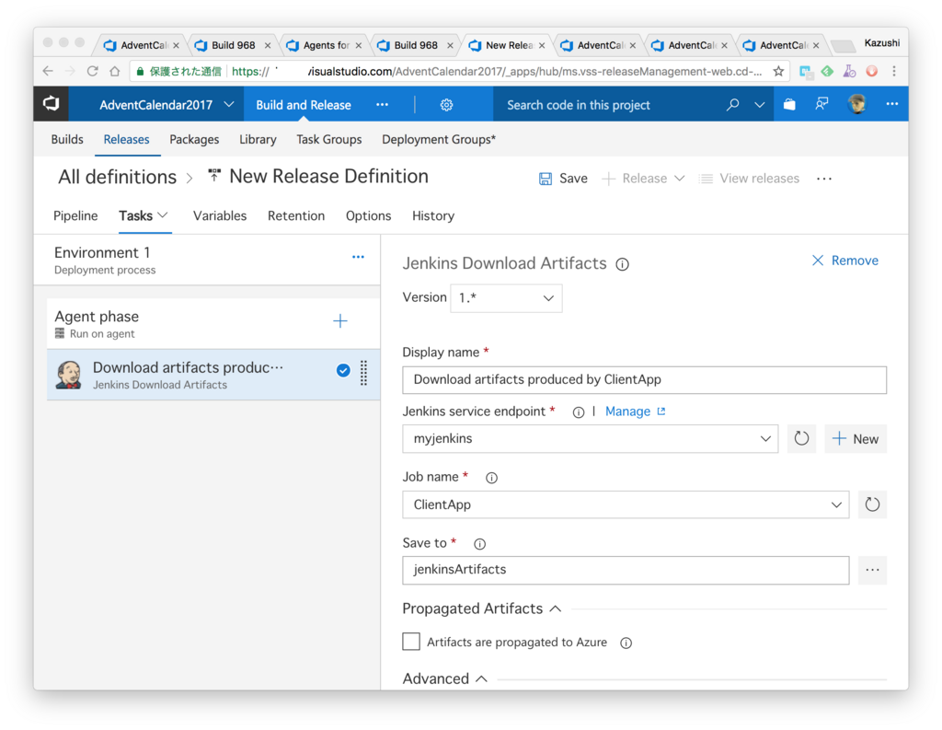
Task: Open the AdventCalendar2017 project dropdown
Action: pyautogui.click(x=167, y=105)
